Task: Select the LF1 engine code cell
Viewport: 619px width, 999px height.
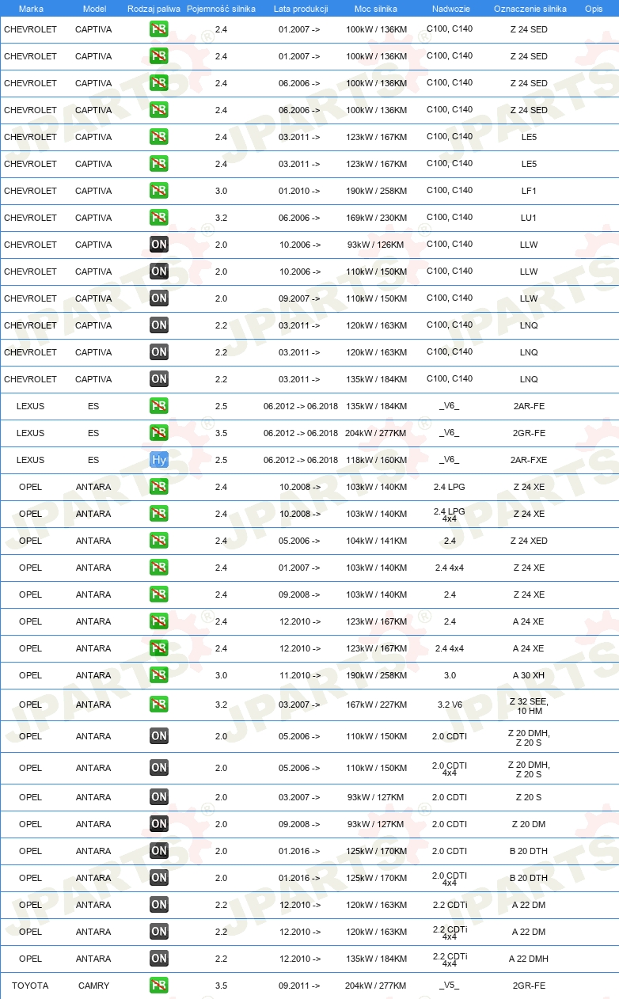Action: pyautogui.click(x=529, y=191)
